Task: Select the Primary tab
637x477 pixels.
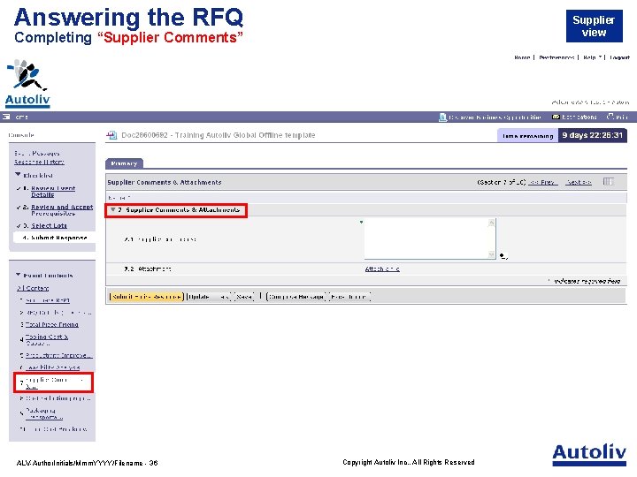Action: coord(124,163)
